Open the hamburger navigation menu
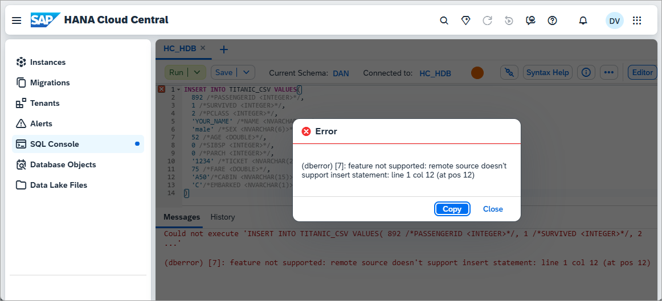Viewport: 662px width, 301px height. tap(17, 20)
